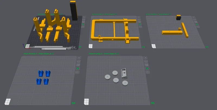
Task: Toggle the green lock on plate 5
Action: (x=147, y=68)
